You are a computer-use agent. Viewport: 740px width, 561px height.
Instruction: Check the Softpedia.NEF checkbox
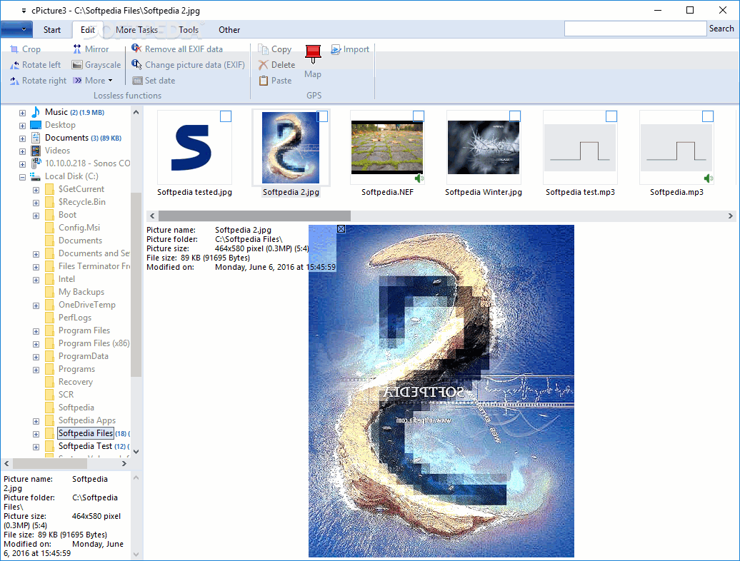click(x=419, y=116)
